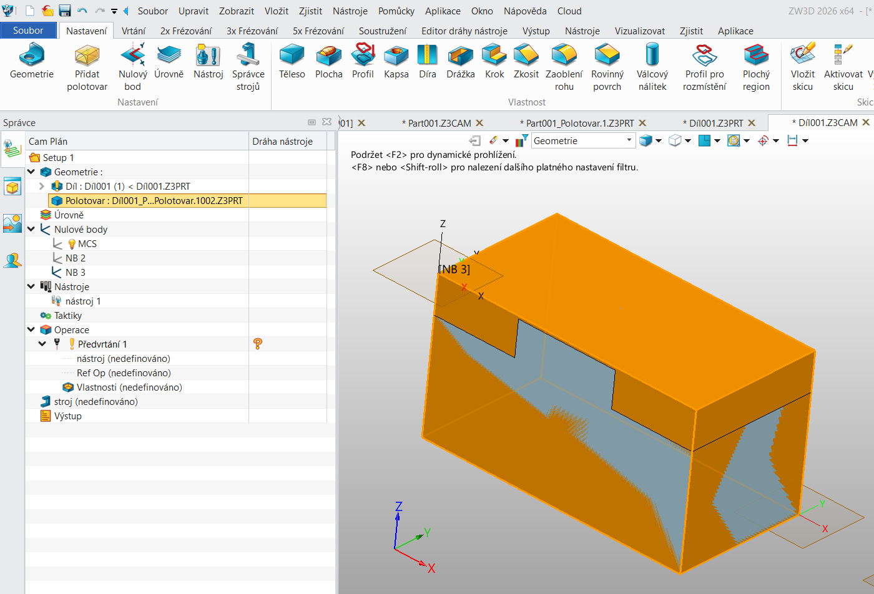Image resolution: width=874 pixels, height=594 pixels.
Task: Open the Správce strojů tool
Action: pos(248,67)
